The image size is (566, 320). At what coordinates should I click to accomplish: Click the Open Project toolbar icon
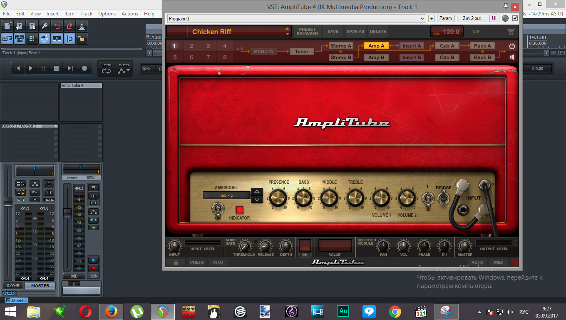[20, 26]
